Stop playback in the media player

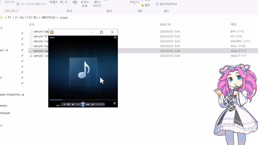[x=73, y=104]
